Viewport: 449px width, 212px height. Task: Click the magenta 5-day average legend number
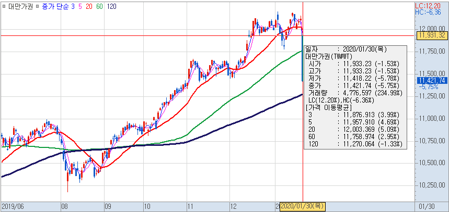point(80,6)
